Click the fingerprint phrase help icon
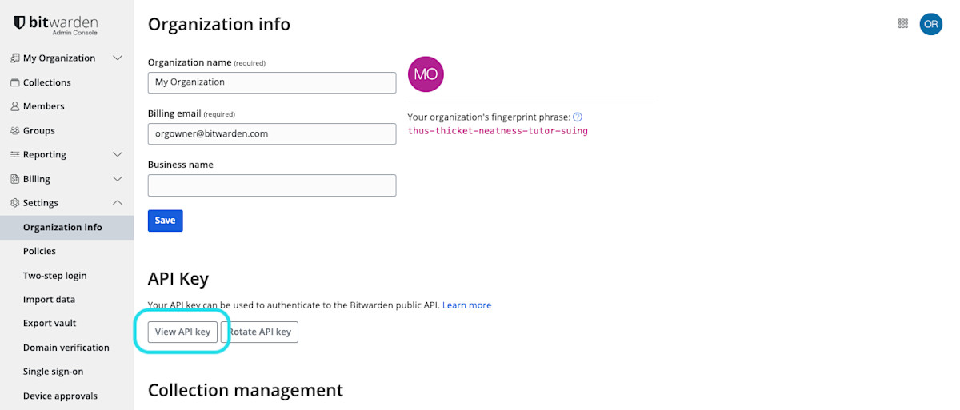Viewport: 960px width, 410px height. tap(578, 117)
